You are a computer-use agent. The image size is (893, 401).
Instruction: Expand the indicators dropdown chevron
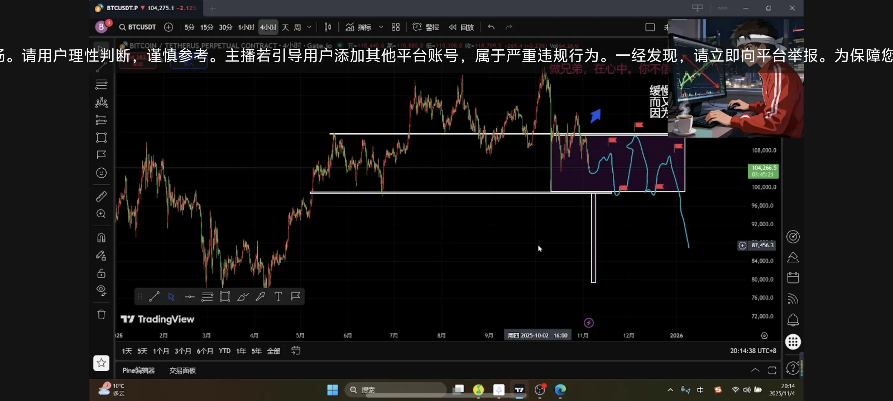click(381, 27)
